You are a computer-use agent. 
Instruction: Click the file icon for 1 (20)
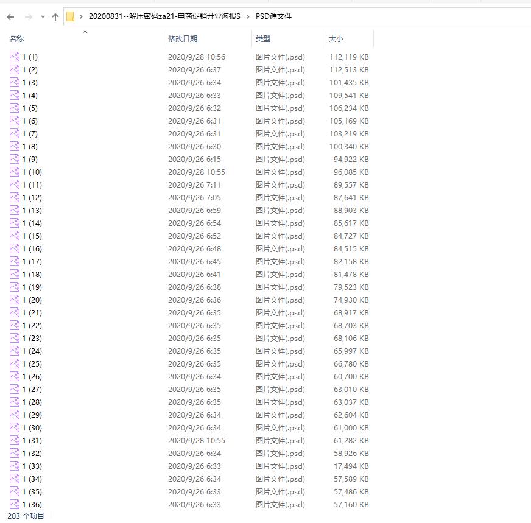click(15, 300)
